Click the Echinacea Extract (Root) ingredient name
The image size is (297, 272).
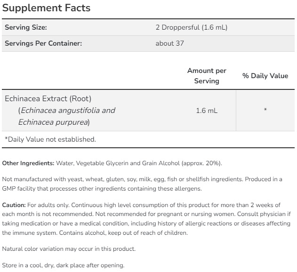[48, 98]
